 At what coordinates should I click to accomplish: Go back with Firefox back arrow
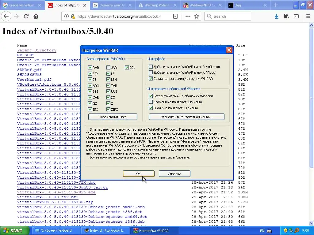tap(6, 17)
